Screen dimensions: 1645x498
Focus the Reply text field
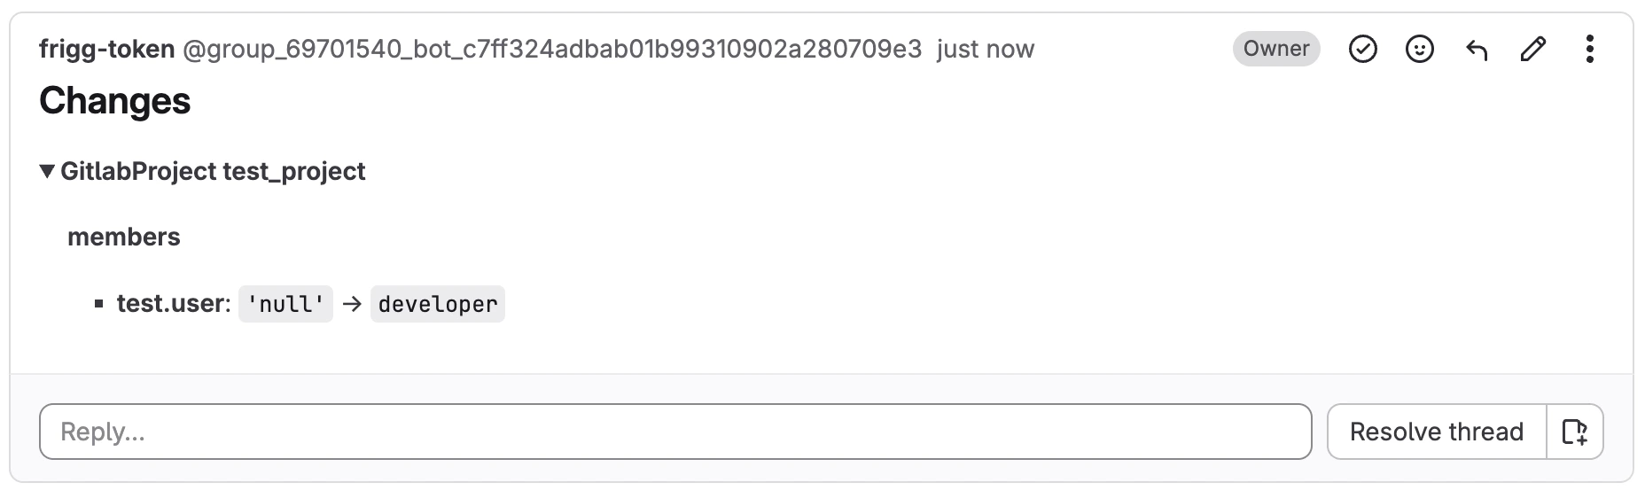click(x=674, y=432)
